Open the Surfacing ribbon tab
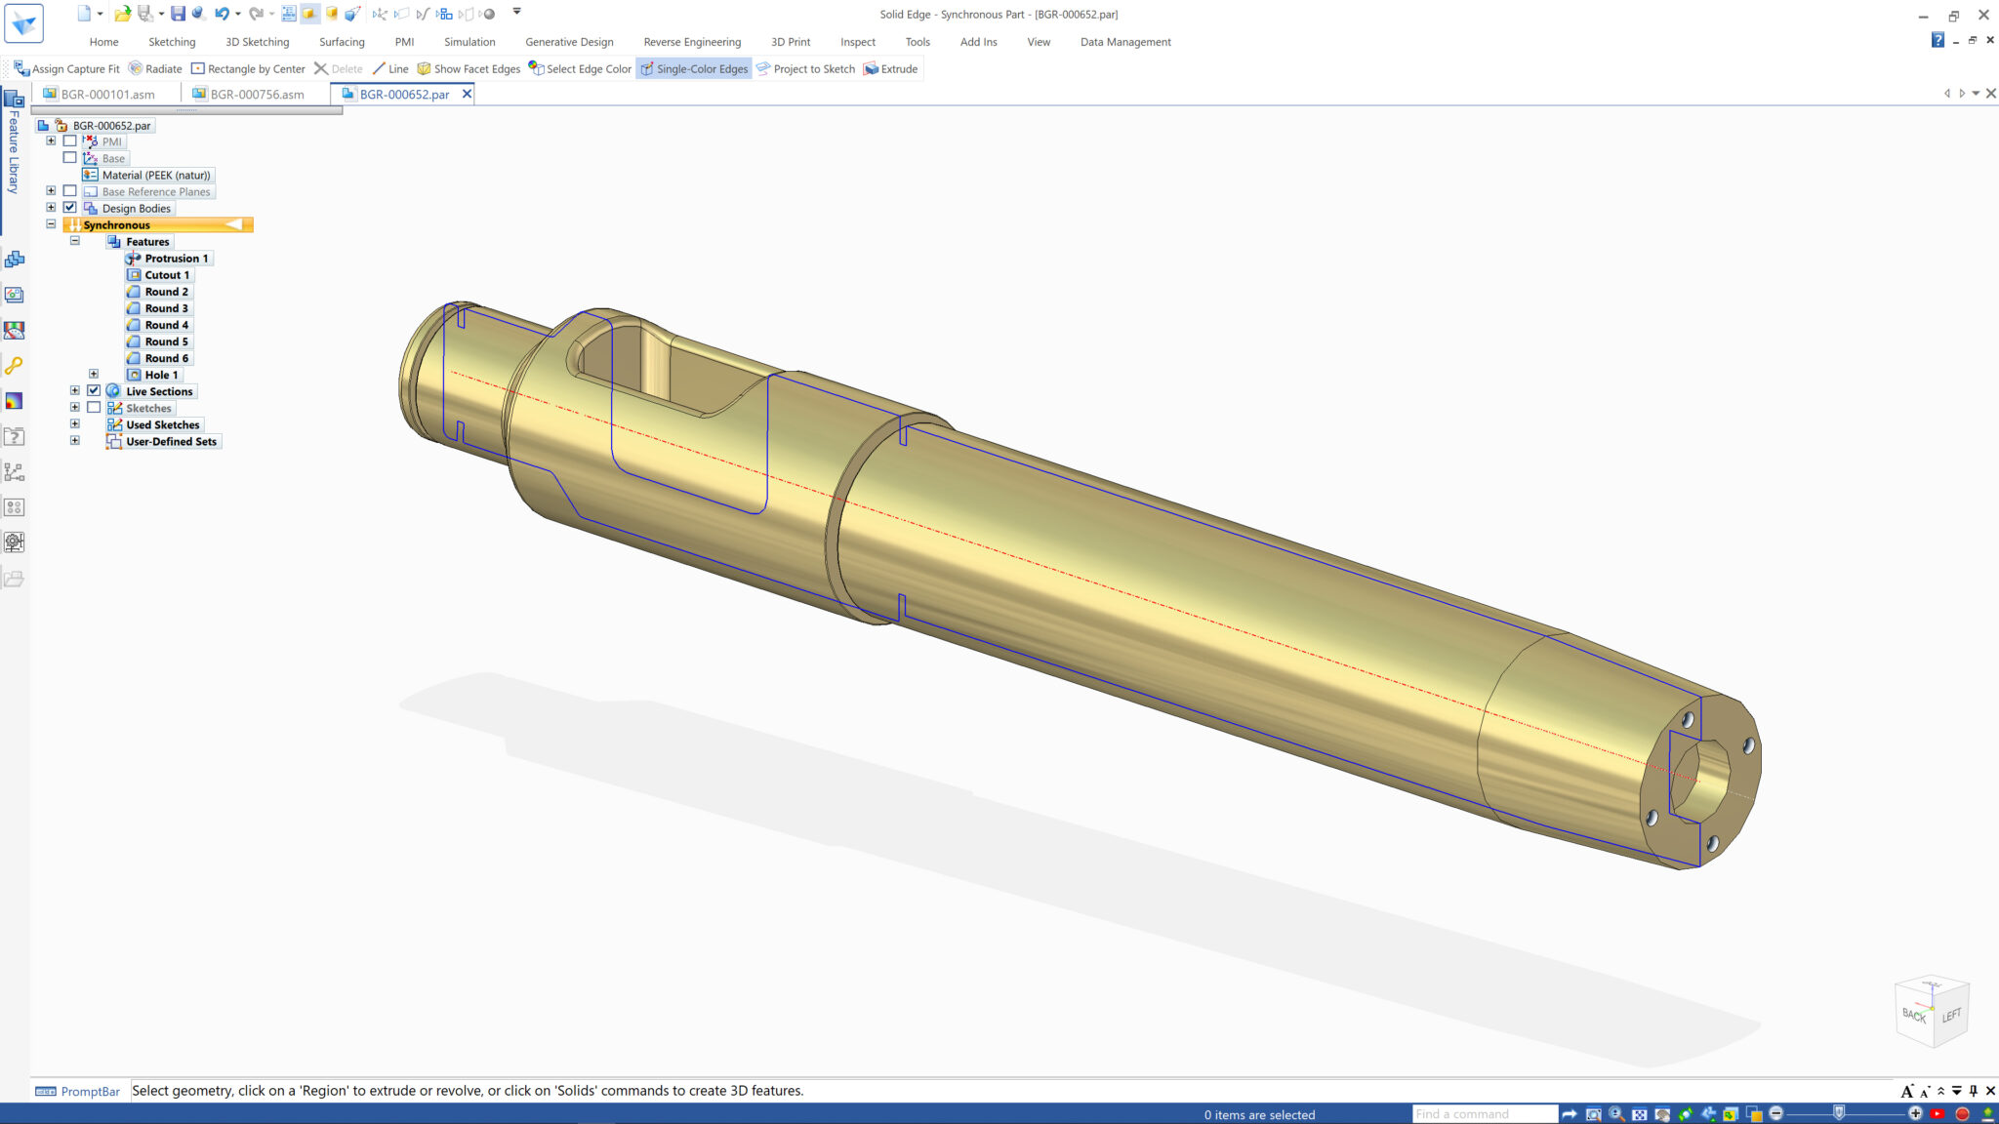Screen dimensions: 1999x1124 [342, 42]
